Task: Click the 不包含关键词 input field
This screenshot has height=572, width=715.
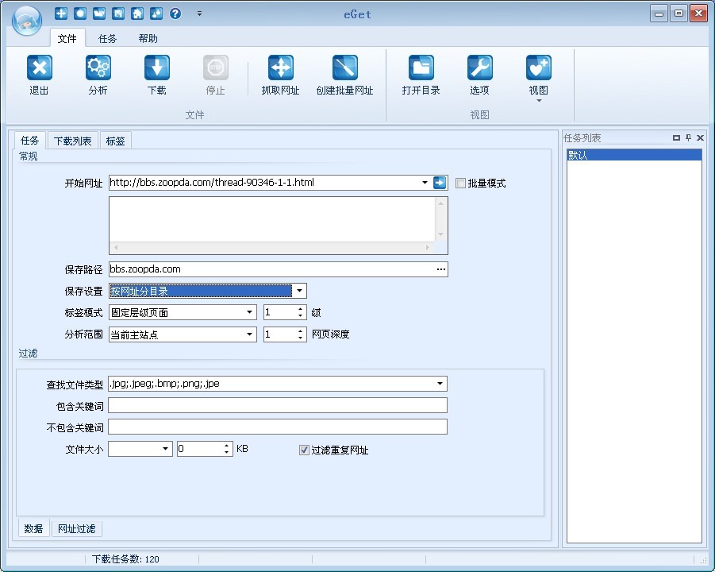Action: pos(278,427)
